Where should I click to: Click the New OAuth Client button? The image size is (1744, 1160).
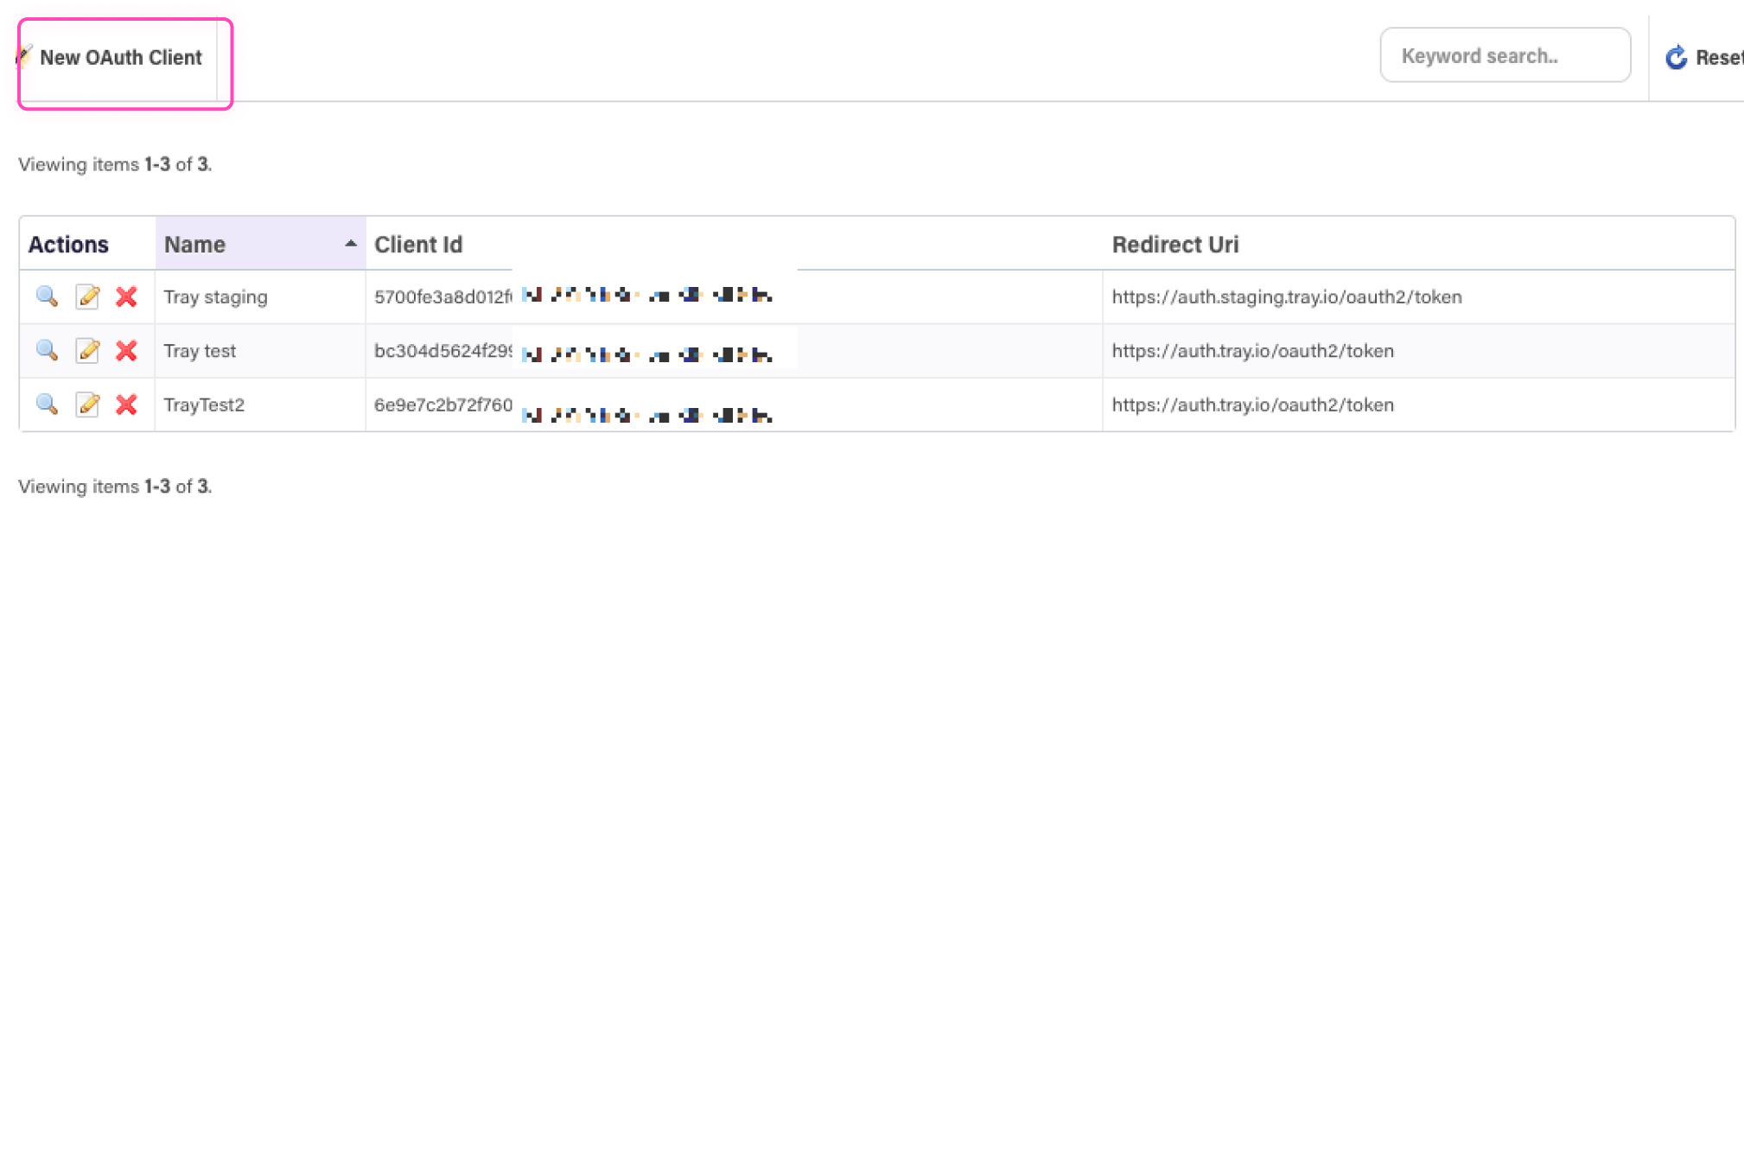click(120, 57)
